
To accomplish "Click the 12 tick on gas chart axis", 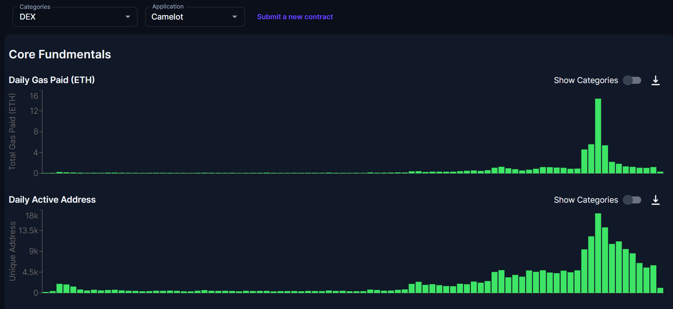I will tap(34, 111).
